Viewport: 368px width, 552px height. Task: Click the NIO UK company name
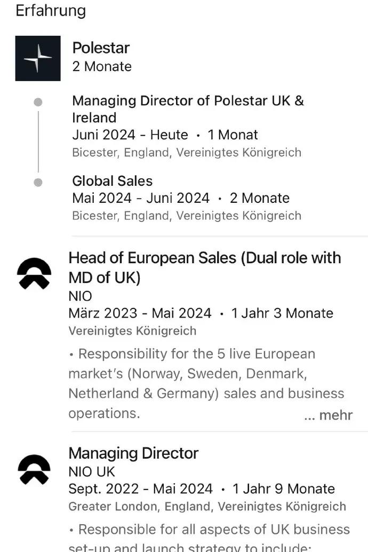pyautogui.click(x=92, y=472)
